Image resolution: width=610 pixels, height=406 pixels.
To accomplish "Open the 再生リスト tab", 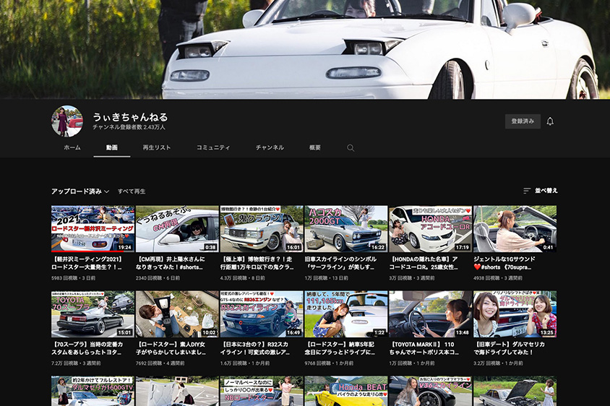I will 157,147.
